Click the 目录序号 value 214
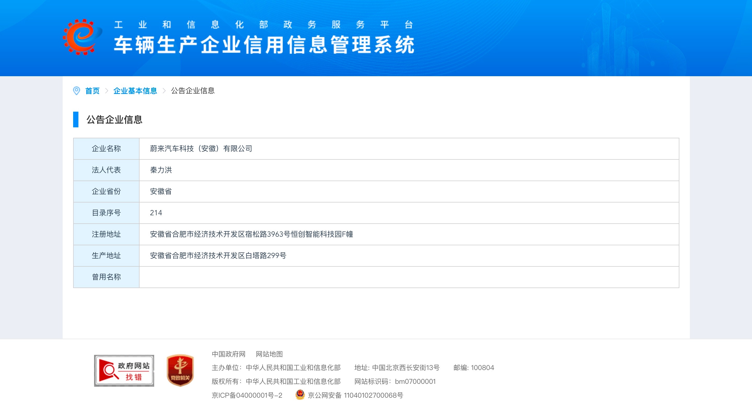The height and width of the screenshot is (406, 752). 156,213
